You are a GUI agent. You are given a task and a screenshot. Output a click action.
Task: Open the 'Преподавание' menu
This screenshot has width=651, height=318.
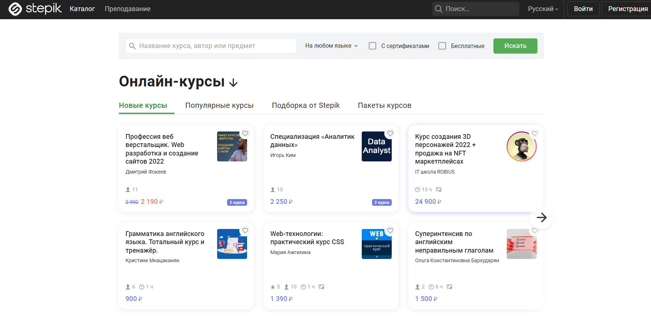tap(128, 9)
